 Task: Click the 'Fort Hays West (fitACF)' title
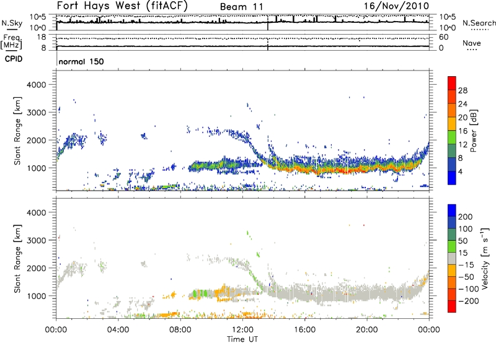click(122, 6)
